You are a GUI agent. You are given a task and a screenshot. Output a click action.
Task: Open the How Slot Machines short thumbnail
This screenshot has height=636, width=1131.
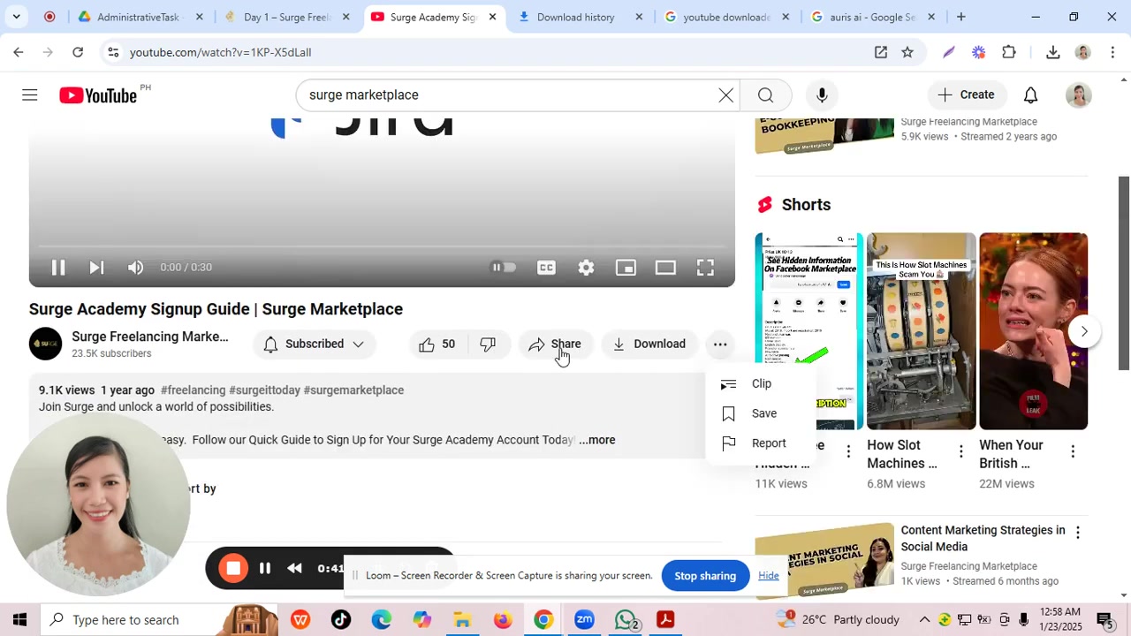pyautogui.click(x=921, y=331)
